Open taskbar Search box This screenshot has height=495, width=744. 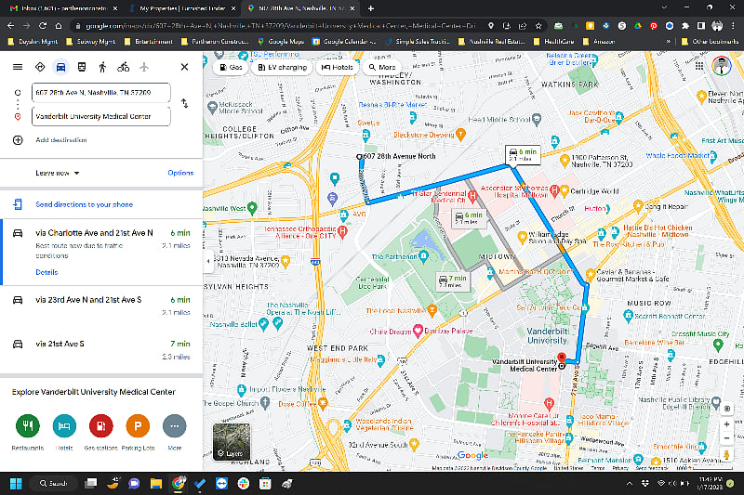tap(52, 484)
